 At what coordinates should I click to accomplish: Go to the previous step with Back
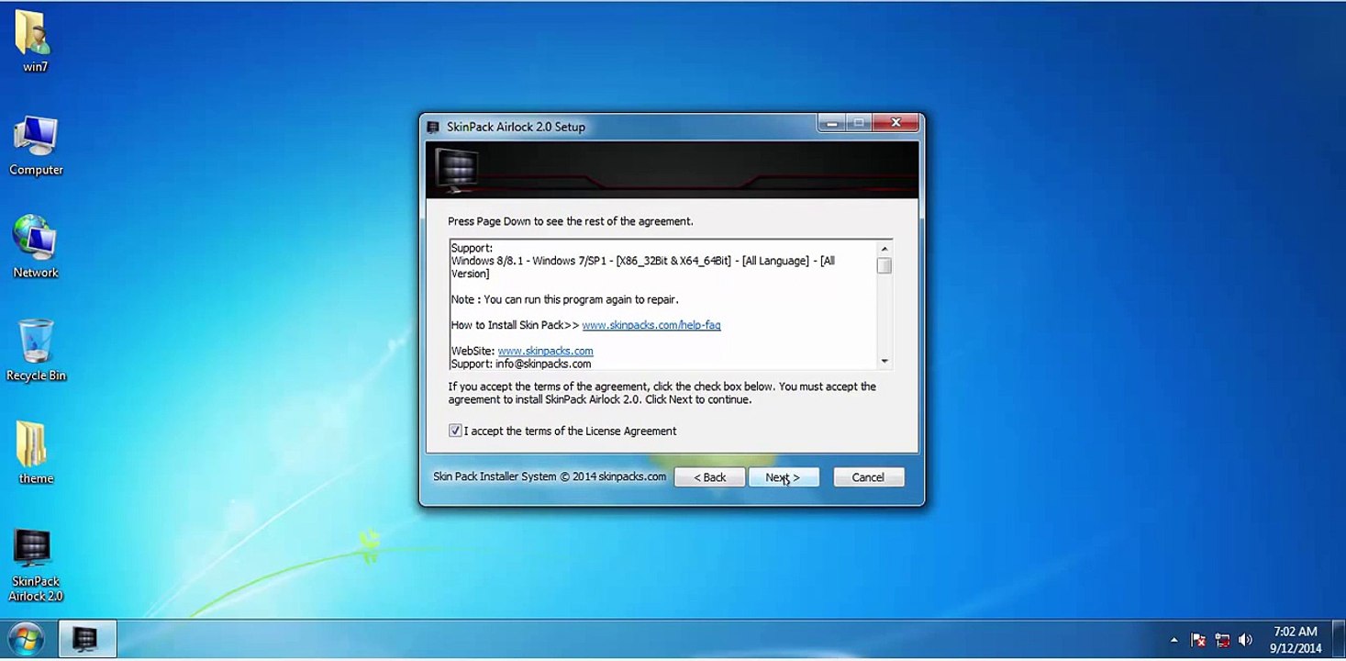[x=709, y=477]
